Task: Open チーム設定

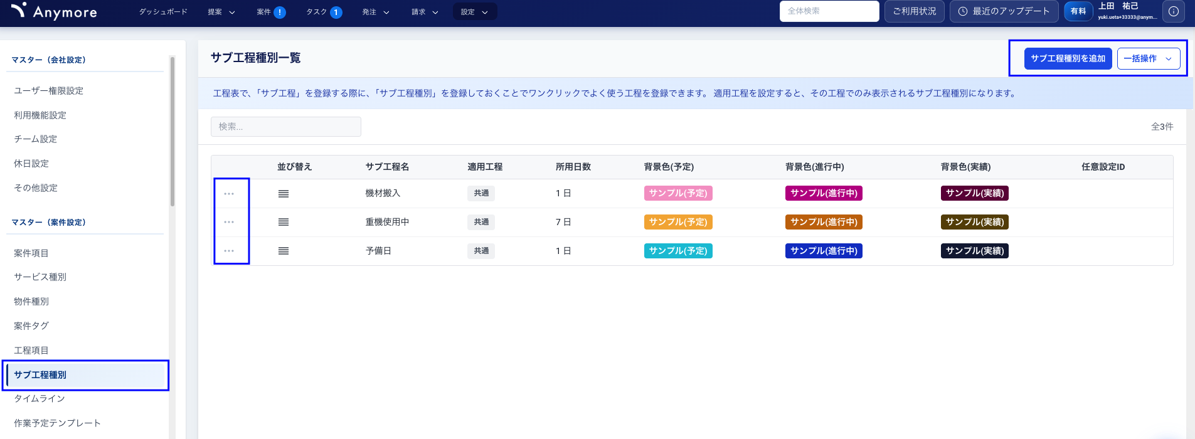Action: click(x=36, y=139)
